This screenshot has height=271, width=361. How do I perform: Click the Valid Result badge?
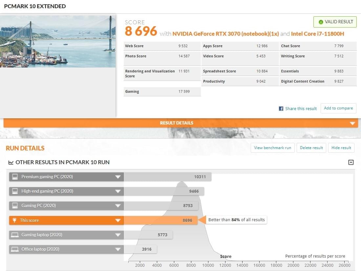click(335, 22)
